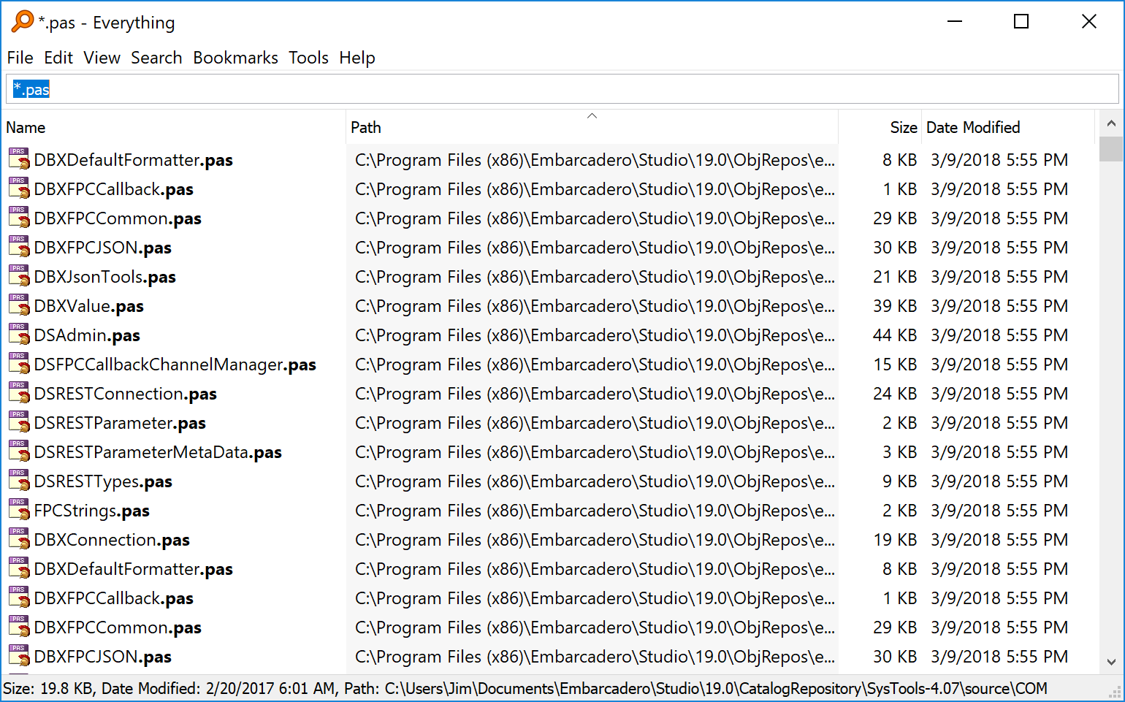Sort results by Size column header
Image resolution: width=1125 pixels, height=702 pixels.
pyautogui.click(x=903, y=128)
